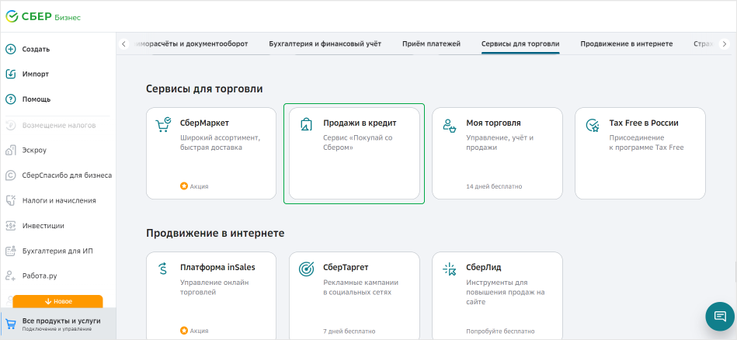The image size is (737, 340).
Task: Open the Помощь menu item
Action: click(37, 99)
